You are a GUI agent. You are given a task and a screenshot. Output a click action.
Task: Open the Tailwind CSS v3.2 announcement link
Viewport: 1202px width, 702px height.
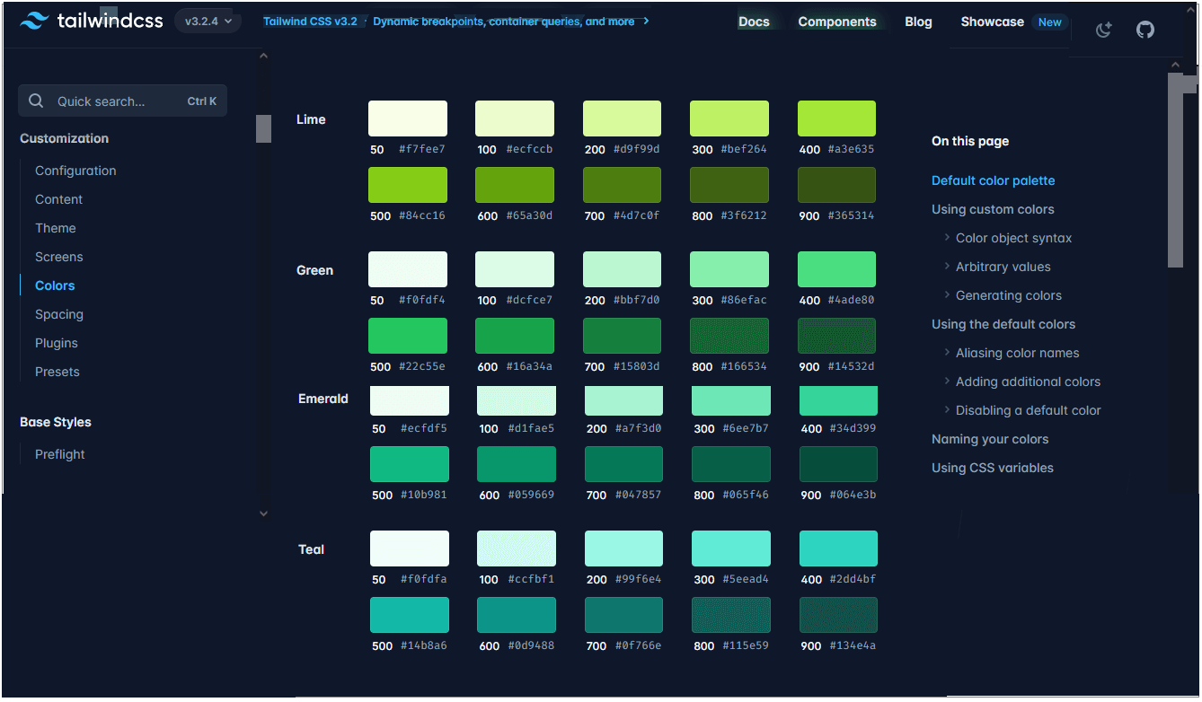[456, 22]
